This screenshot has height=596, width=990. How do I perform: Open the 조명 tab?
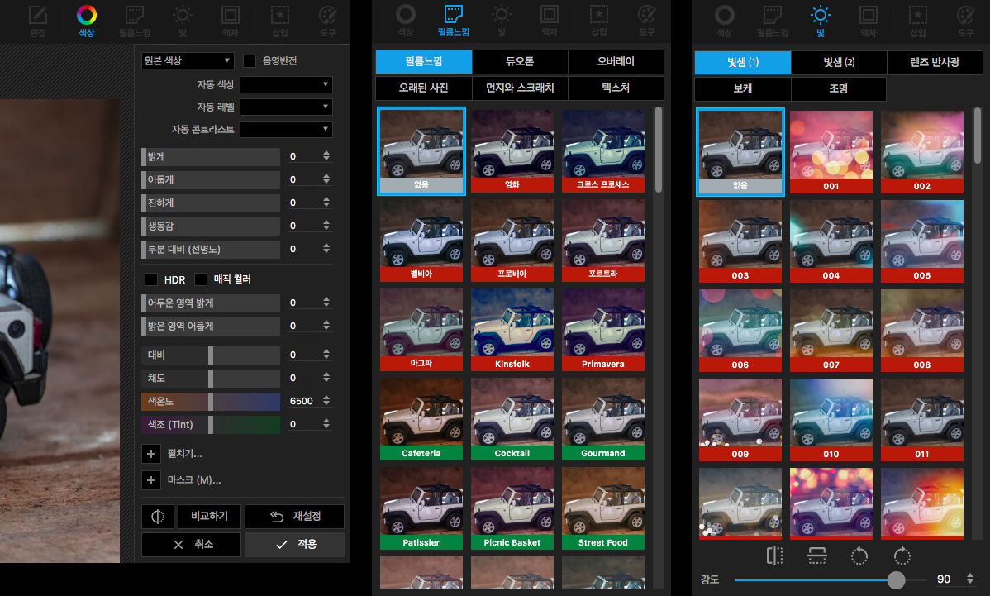click(x=839, y=88)
